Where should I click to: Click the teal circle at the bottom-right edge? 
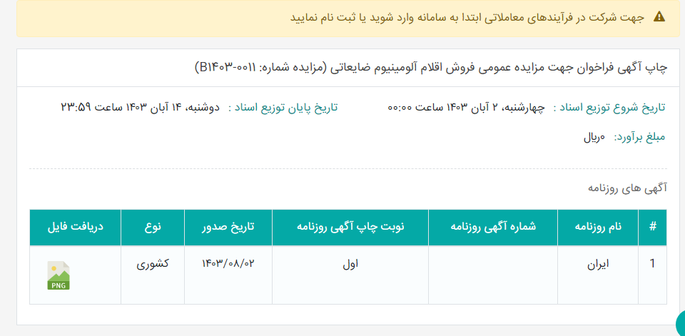(681, 324)
